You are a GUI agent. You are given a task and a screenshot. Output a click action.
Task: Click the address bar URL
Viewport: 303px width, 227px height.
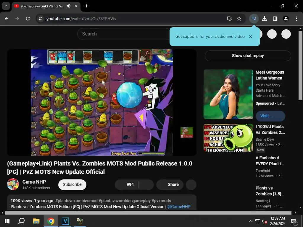pyautogui.click(x=81, y=19)
